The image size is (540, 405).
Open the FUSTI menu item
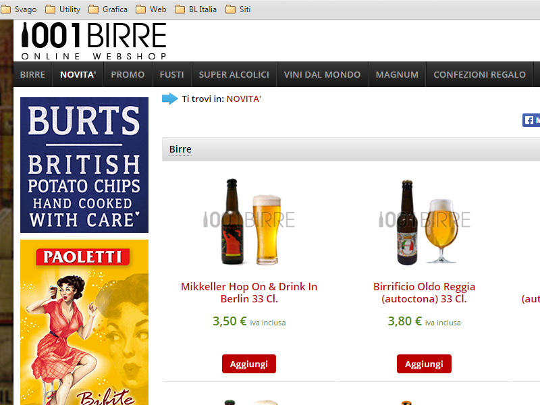click(x=172, y=74)
